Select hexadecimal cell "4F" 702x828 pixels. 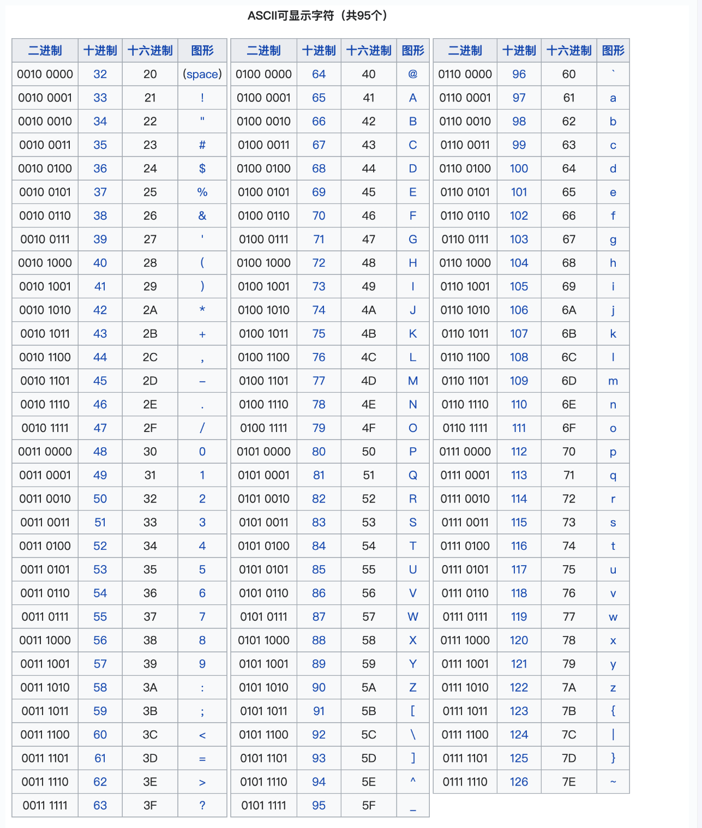point(369,428)
